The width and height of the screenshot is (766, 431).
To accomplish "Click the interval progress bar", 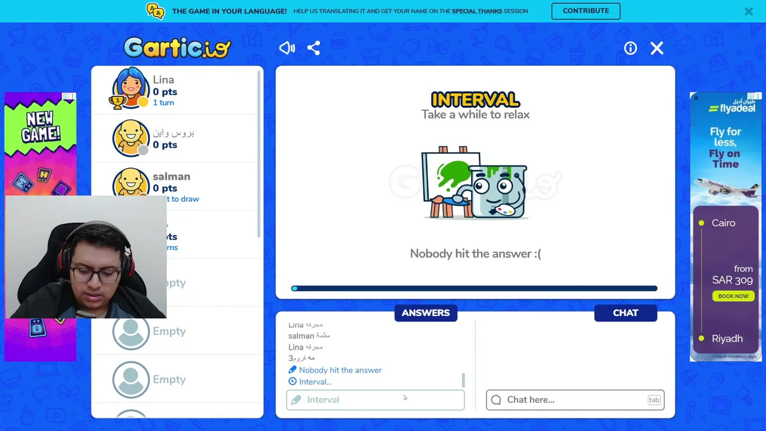I will 475,289.
